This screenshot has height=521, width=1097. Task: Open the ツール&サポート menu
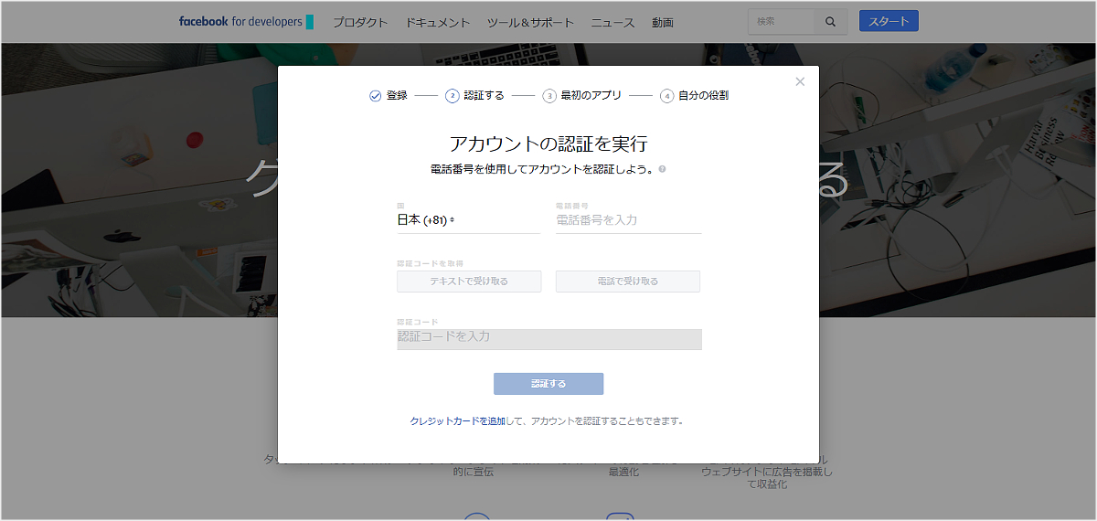[530, 23]
